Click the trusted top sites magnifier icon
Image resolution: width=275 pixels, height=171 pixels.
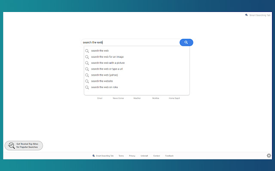coord(12,145)
